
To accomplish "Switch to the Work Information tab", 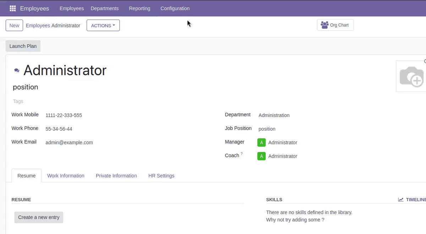I will click(66, 176).
